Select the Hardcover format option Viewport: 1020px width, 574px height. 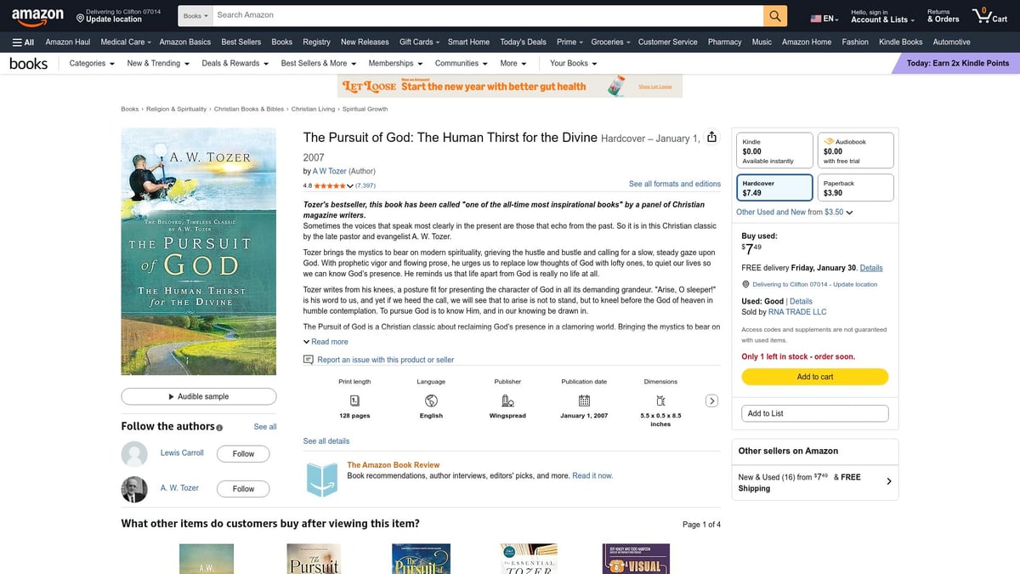pos(773,186)
